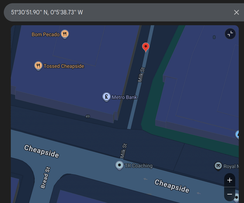Select the Tossed Cheapside restaurant marker icon

tap(38, 66)
